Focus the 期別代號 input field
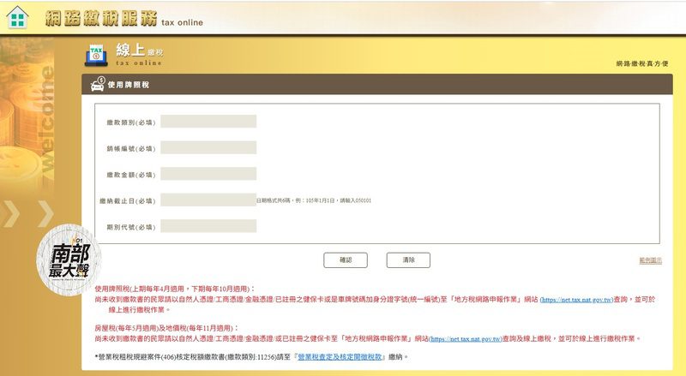This screenshot has height=376, width=686. (x=208, y=227)
